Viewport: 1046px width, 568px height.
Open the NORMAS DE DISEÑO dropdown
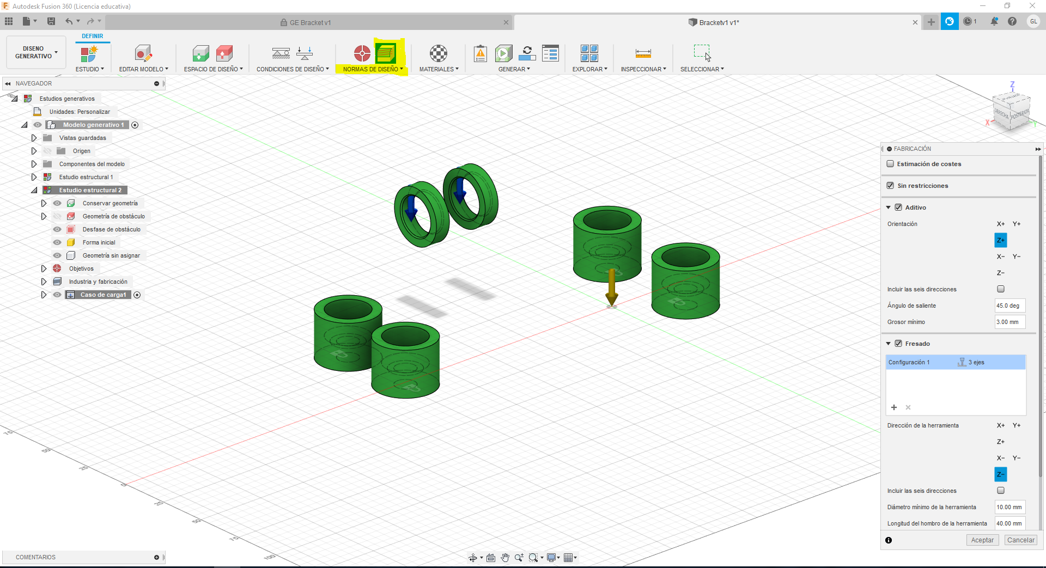click(x=373, y=69)
